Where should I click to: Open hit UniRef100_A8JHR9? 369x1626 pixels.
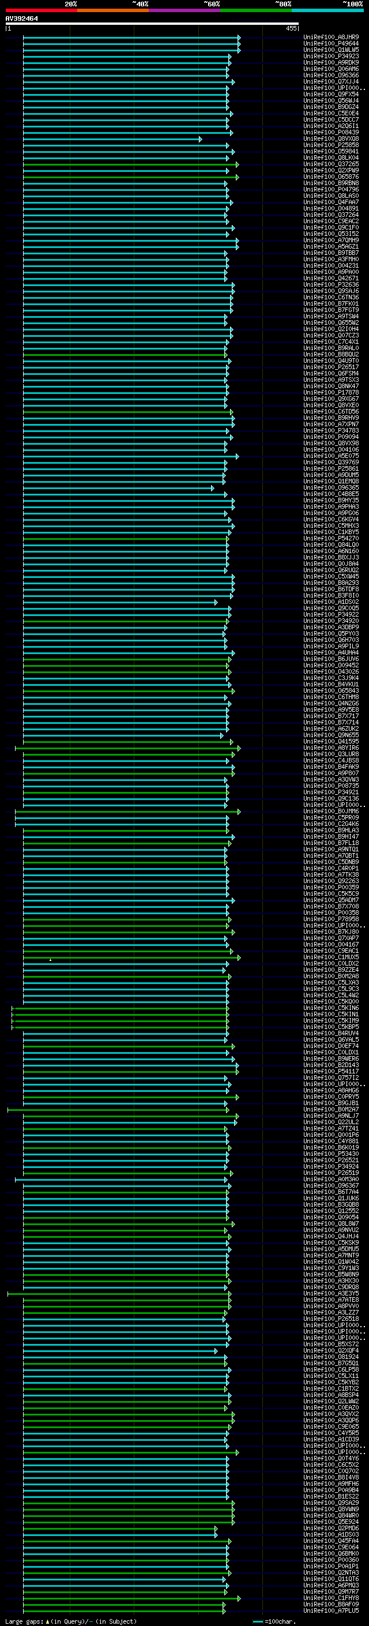pos(331,37)
